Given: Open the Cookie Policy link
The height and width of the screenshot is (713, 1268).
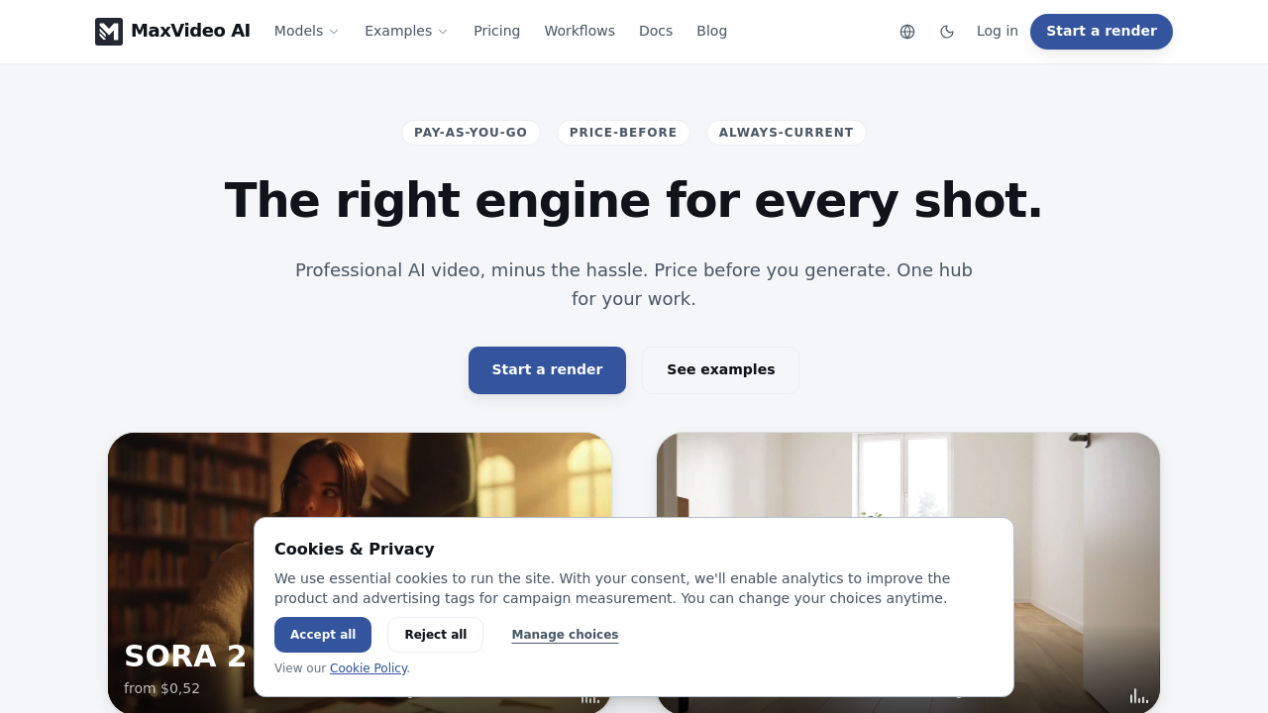Looking at the screenshot, I should (x=369, y=668).
